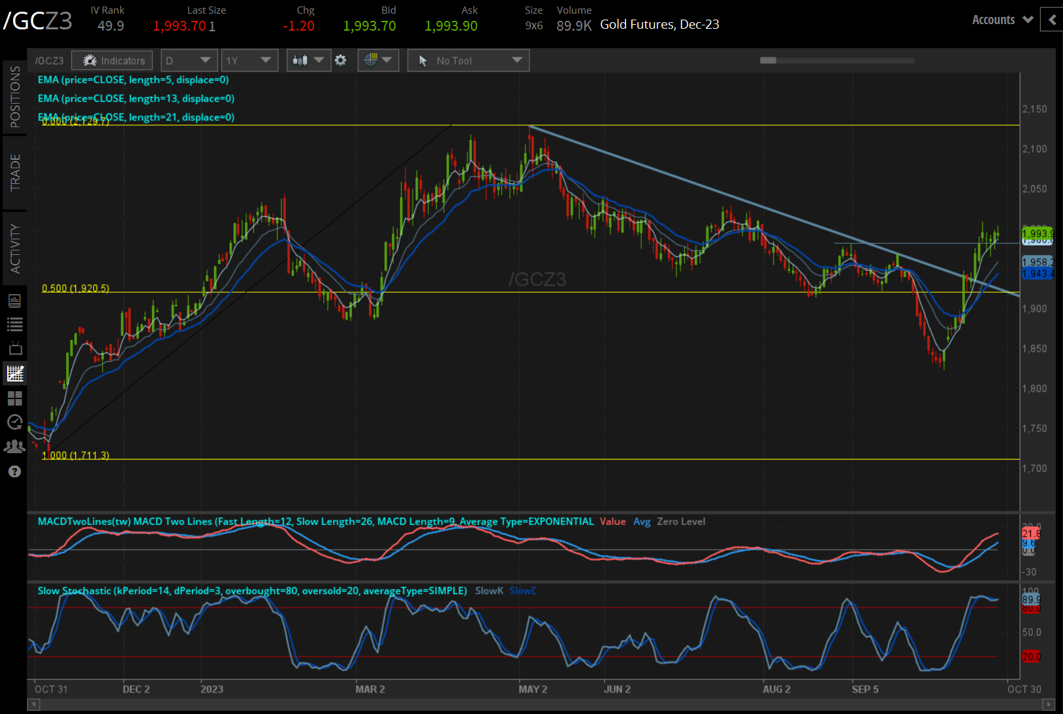Open the No Tool drawing selector
1063x714 pixels.
pyautogui.click(x=468, y=61)
